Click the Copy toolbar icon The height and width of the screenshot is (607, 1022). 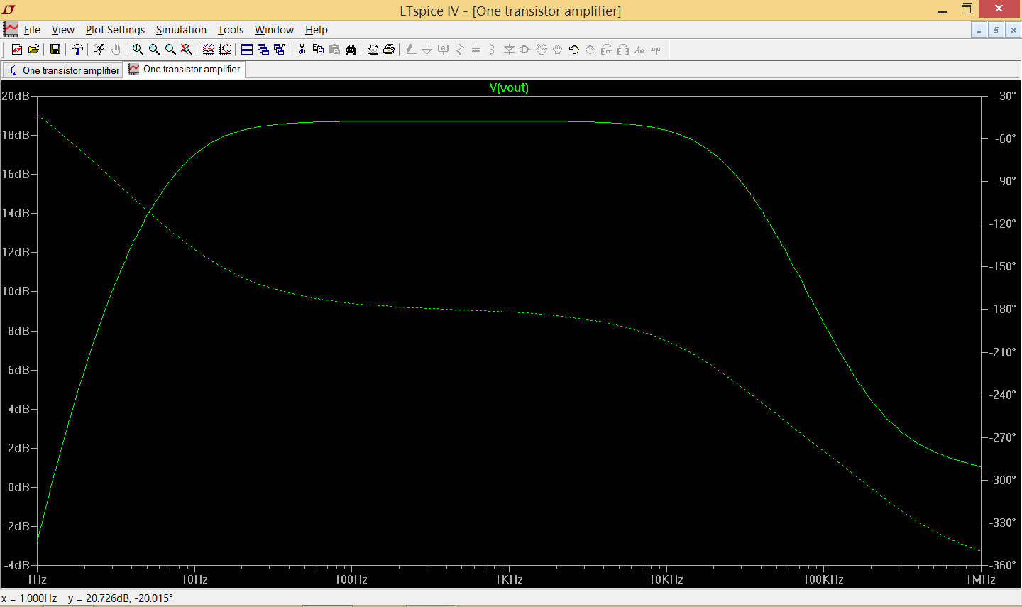(318, 49)
